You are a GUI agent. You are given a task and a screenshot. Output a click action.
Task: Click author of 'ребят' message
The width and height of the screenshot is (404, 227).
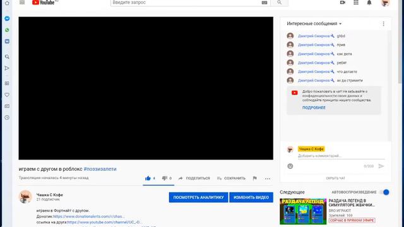click(314, 62)
